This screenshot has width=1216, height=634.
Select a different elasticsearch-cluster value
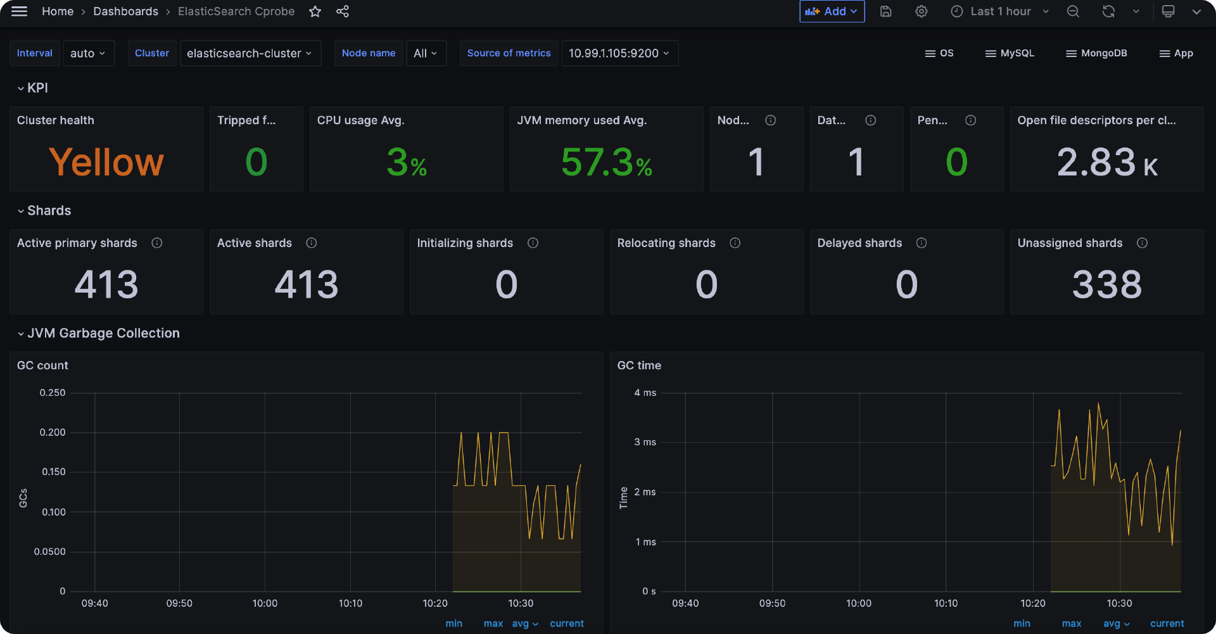[250, 53]
